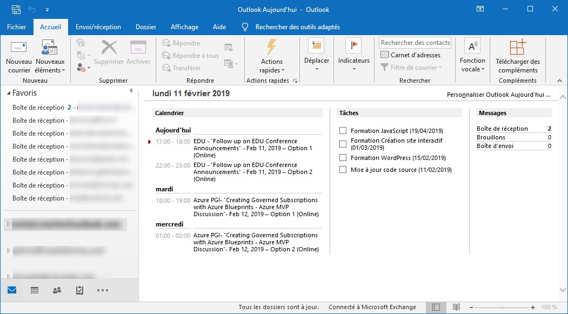Open Boîte de réception in Messages panel

(x=502, y=129)
